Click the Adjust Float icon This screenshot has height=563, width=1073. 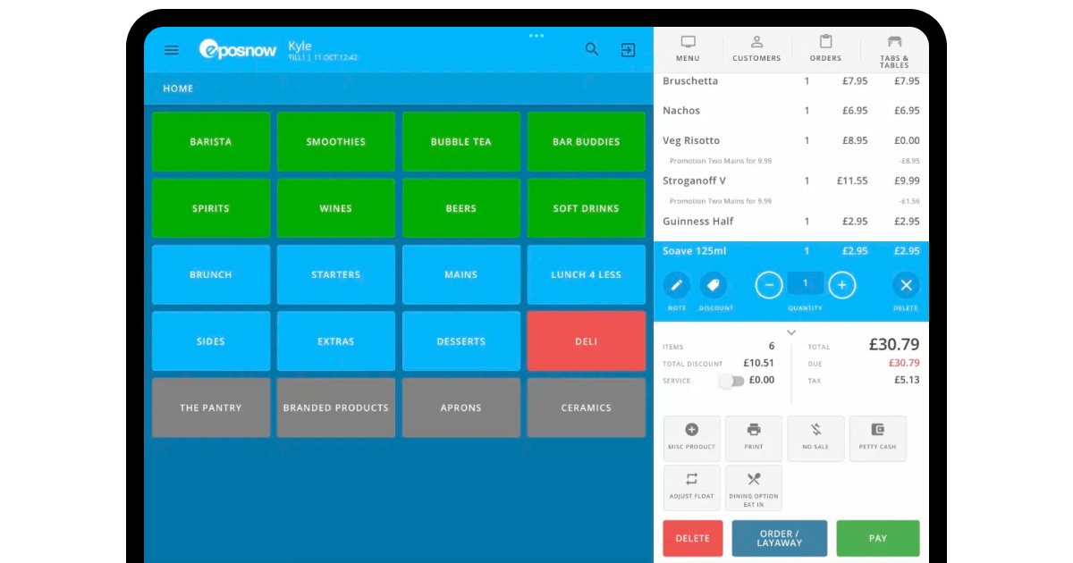692,488
